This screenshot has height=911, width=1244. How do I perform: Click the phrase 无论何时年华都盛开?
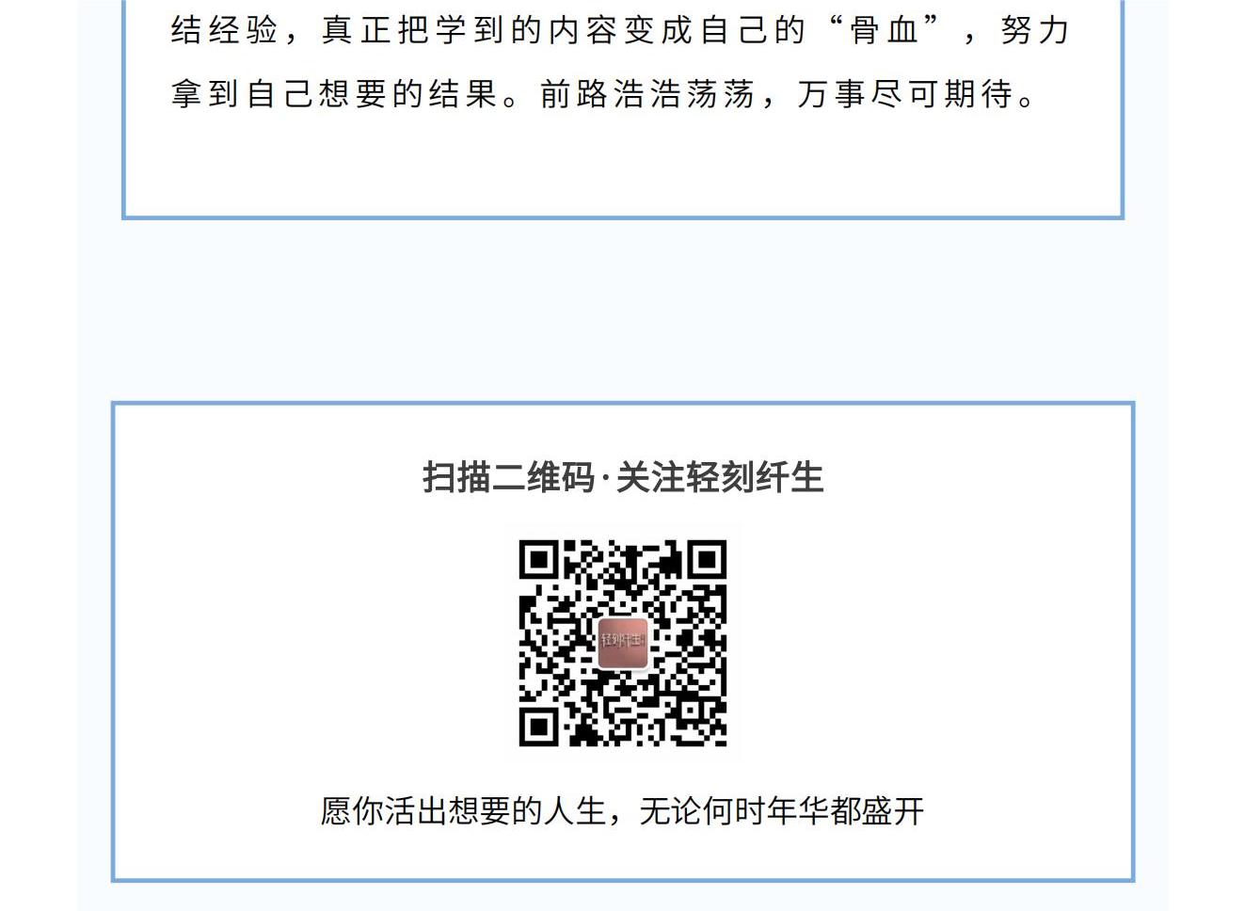[x=782, y=810]
